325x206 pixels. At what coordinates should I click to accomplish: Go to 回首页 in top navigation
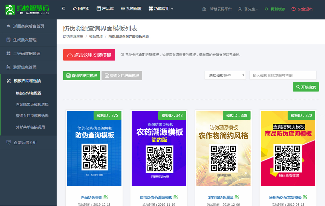coord(81,9)
